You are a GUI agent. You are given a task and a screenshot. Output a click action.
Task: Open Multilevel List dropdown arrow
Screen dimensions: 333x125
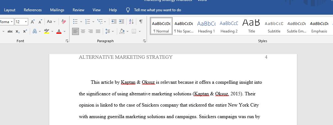pos(105,22)
